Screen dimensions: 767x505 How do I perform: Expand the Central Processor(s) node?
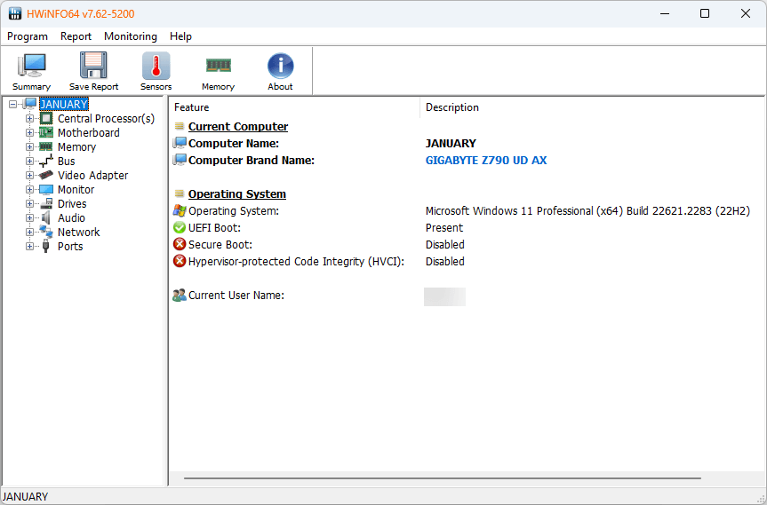[x=29, y=118]
